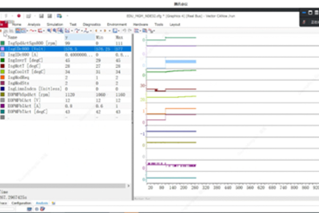
Task: Click the color swatch beside IngSpdActSgn800
Action: [3, 43]
